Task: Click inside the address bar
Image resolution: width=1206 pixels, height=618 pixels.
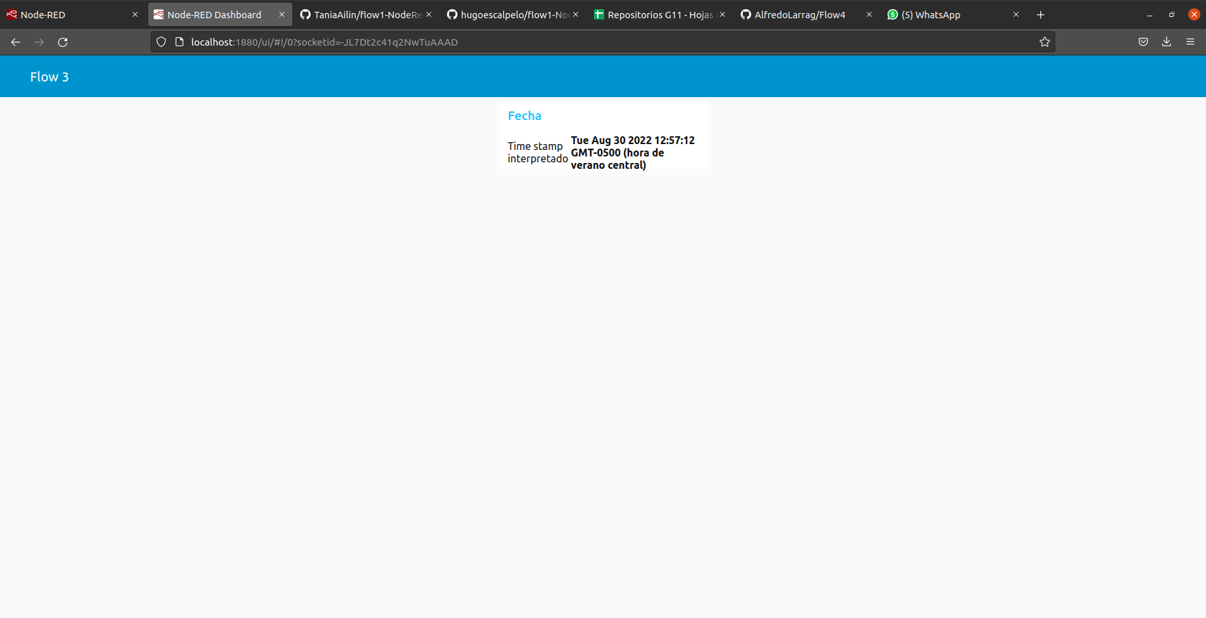Action: tap(587, 42)
